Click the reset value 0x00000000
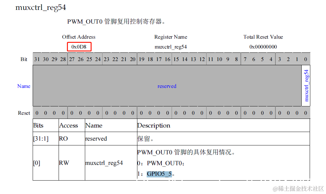 point(263,47)
